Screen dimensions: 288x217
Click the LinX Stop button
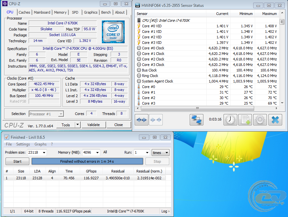click(157, 161)
